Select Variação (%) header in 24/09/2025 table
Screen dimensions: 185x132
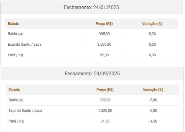tap(153, 90)
